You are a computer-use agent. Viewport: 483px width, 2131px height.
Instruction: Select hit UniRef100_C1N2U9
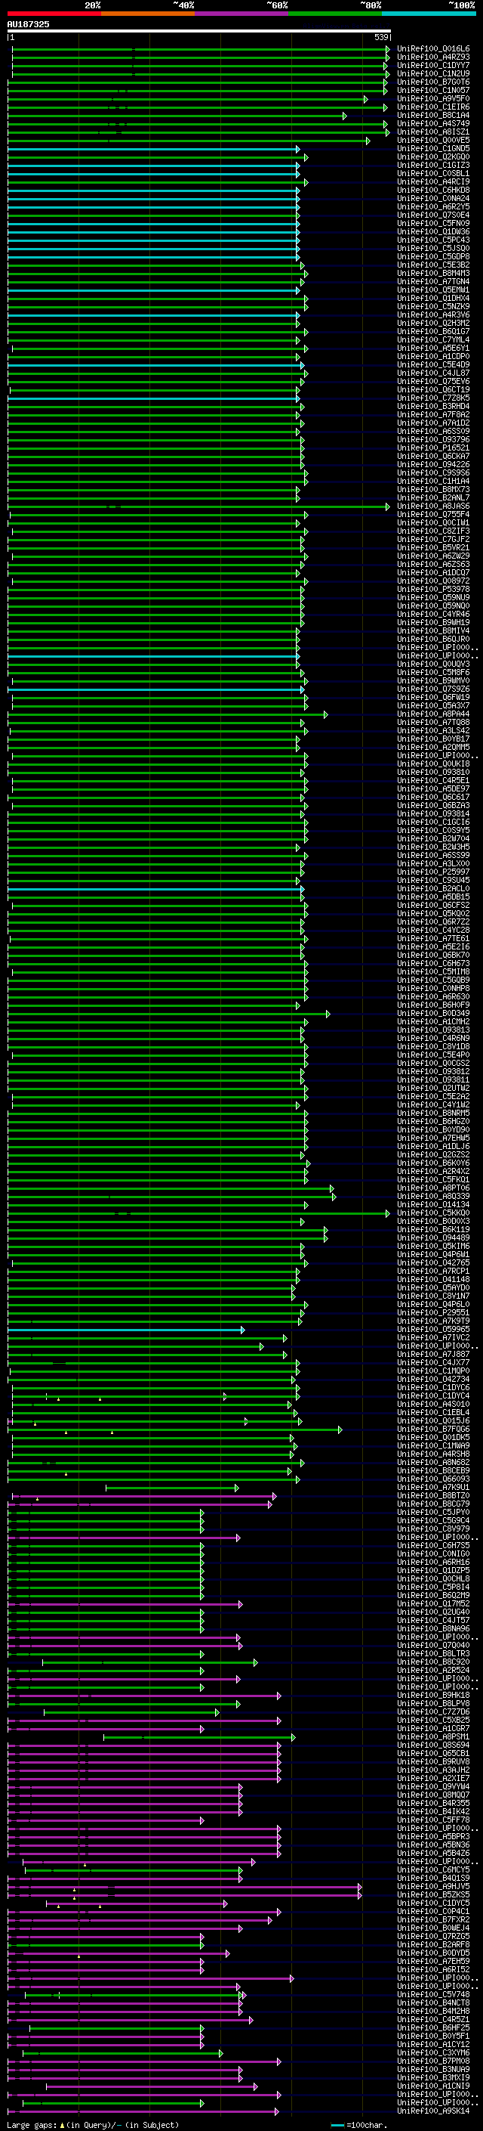click(433, 73)
